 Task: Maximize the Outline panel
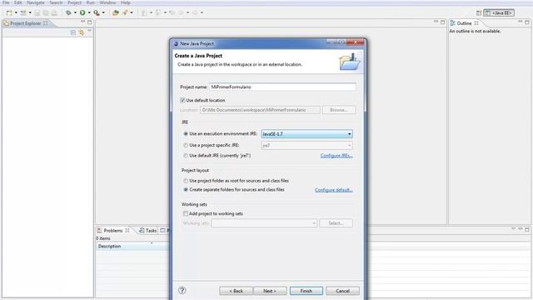[527, 22]
